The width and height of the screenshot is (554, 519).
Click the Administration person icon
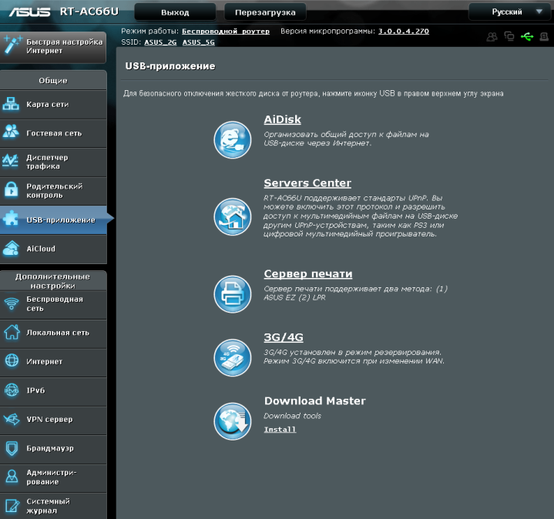click(12, 477)
